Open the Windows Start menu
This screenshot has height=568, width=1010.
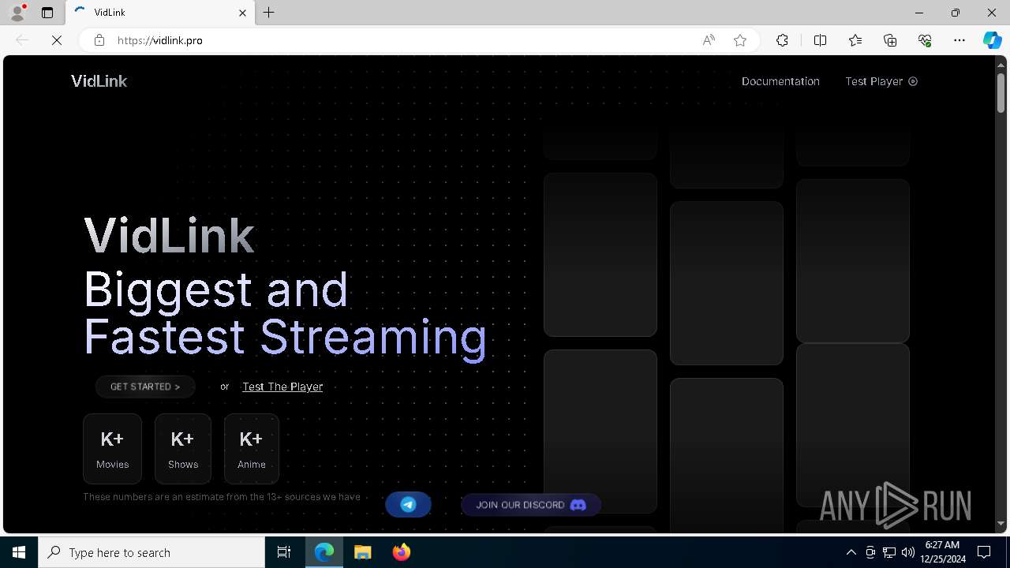[x=19, y=552]
